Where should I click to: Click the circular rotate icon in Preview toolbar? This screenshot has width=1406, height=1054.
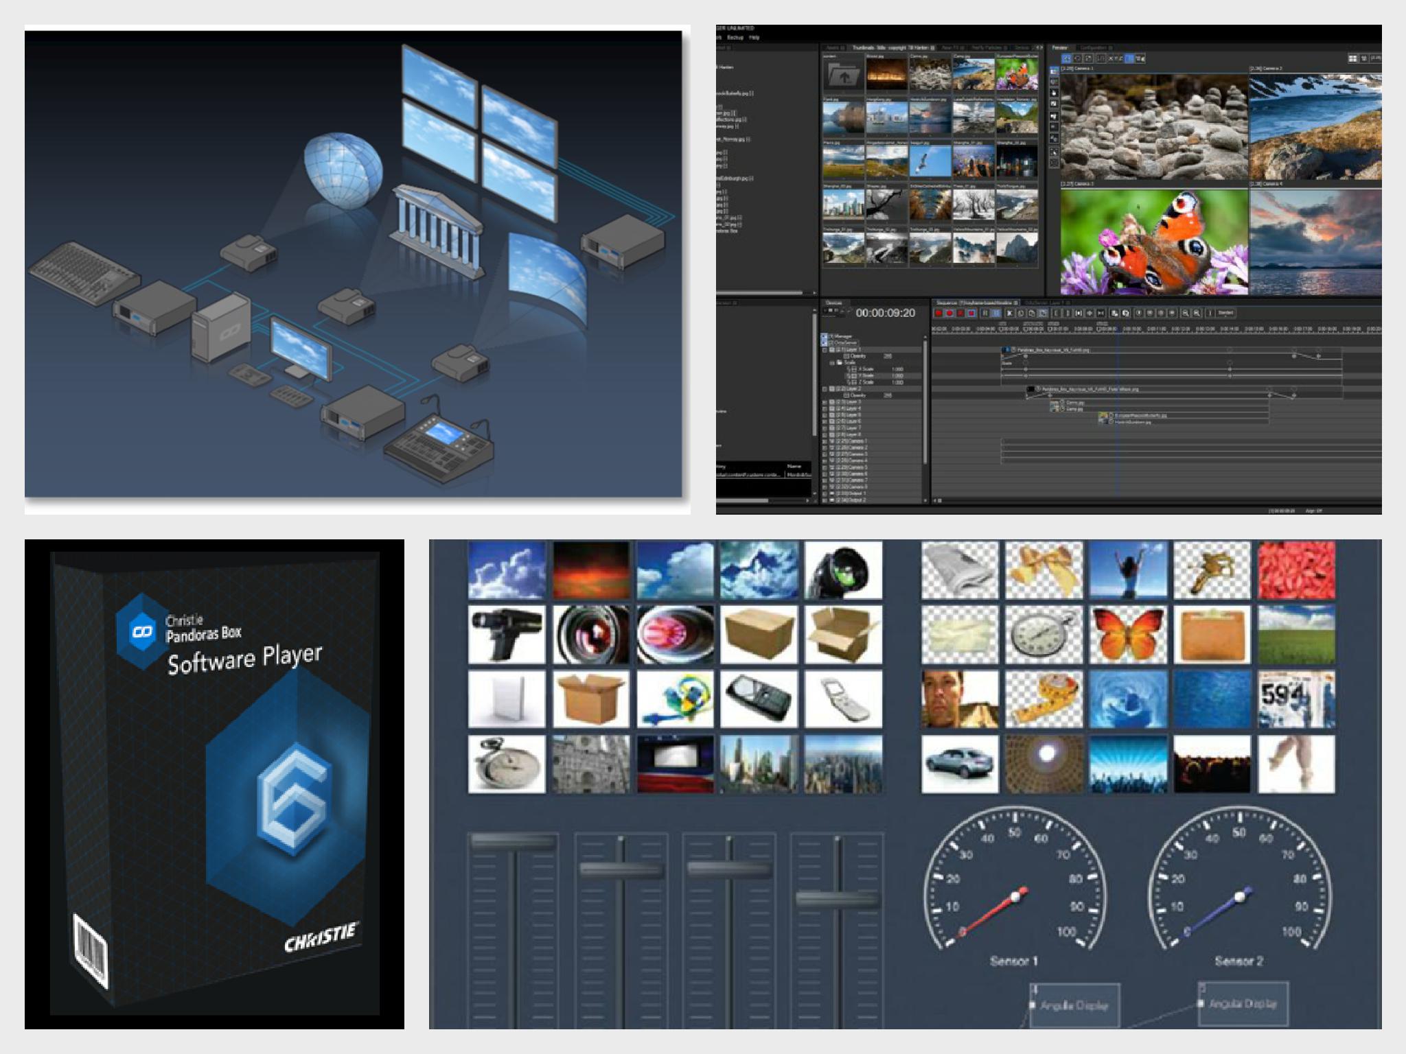(x=1078, y=58)
